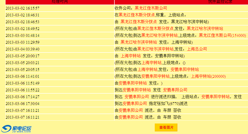This screenshot has width=248, height=134.
Task: Open the 黑龙江哈尔滨中转站 link in the 18:49:52 row
Action: 205,29
